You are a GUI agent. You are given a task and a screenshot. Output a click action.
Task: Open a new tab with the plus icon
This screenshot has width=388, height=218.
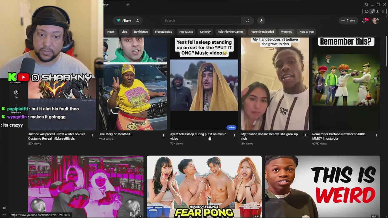128,5
